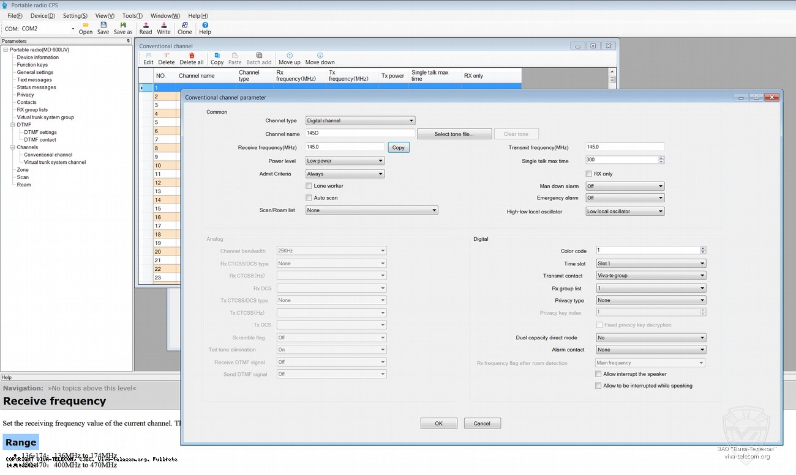Click Paste in Conventional channel toolbar
This screenshot has width=796, height=475.
[x=235, y=59]
